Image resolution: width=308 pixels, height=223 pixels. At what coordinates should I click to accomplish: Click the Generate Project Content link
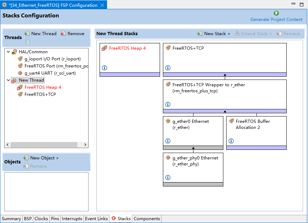(276, 20)
